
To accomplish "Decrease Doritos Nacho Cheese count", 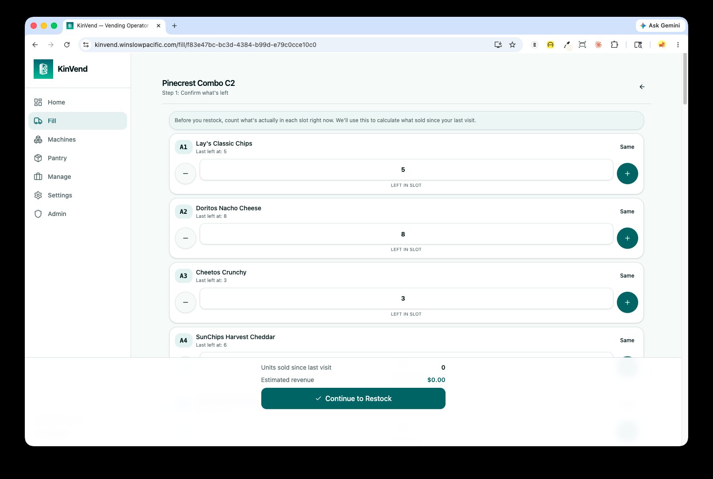I will [186, 238].
